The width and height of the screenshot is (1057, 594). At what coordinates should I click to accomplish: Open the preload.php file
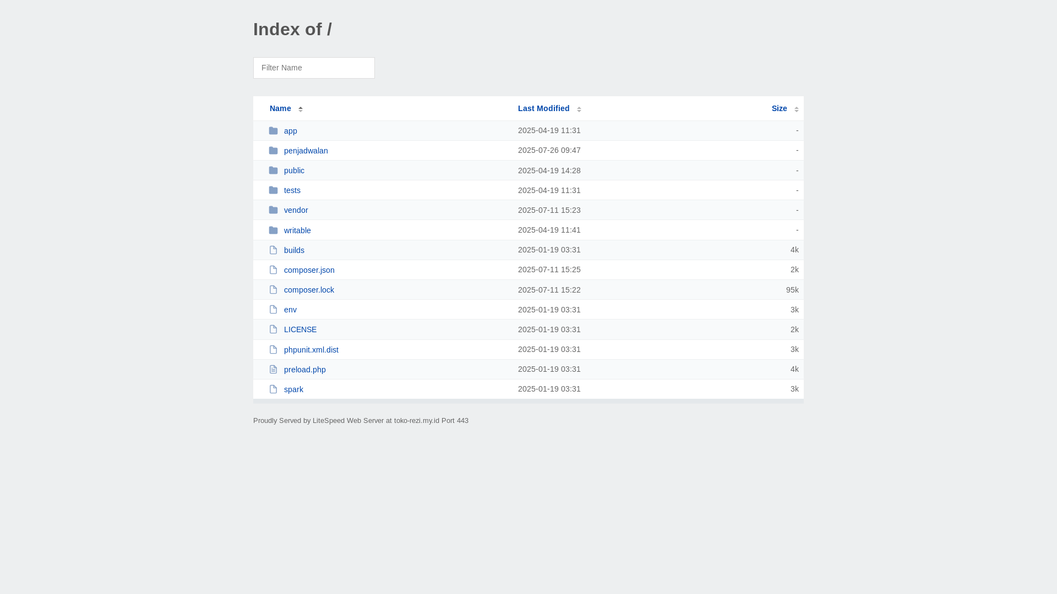coord(304,370)
